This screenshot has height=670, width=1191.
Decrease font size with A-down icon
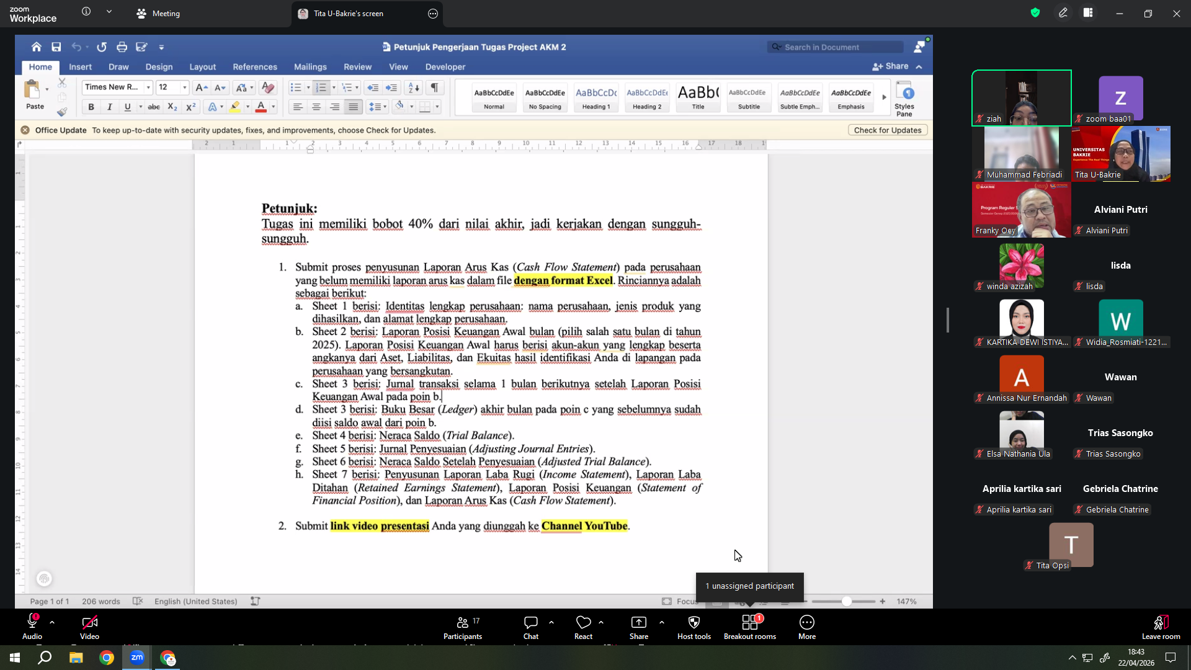point(220,87)
